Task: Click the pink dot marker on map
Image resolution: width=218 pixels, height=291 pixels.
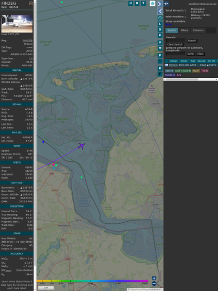Action: click(x=53, y=164)
